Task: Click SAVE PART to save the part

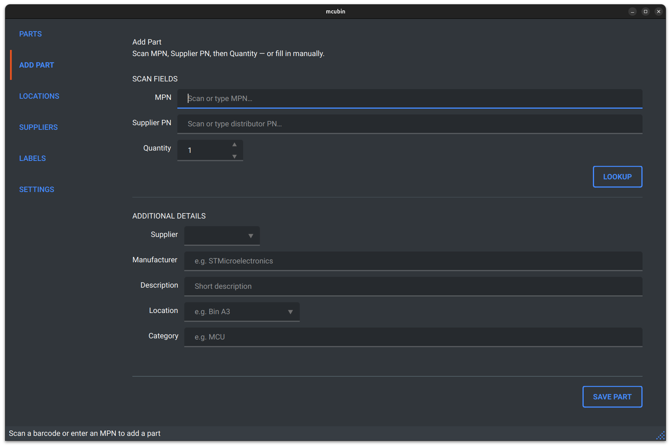Action: (x=612, y=397)
